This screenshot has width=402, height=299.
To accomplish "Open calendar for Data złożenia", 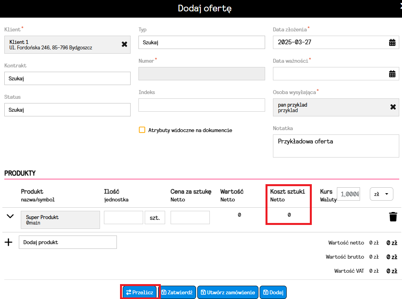I will pos(392,42).
